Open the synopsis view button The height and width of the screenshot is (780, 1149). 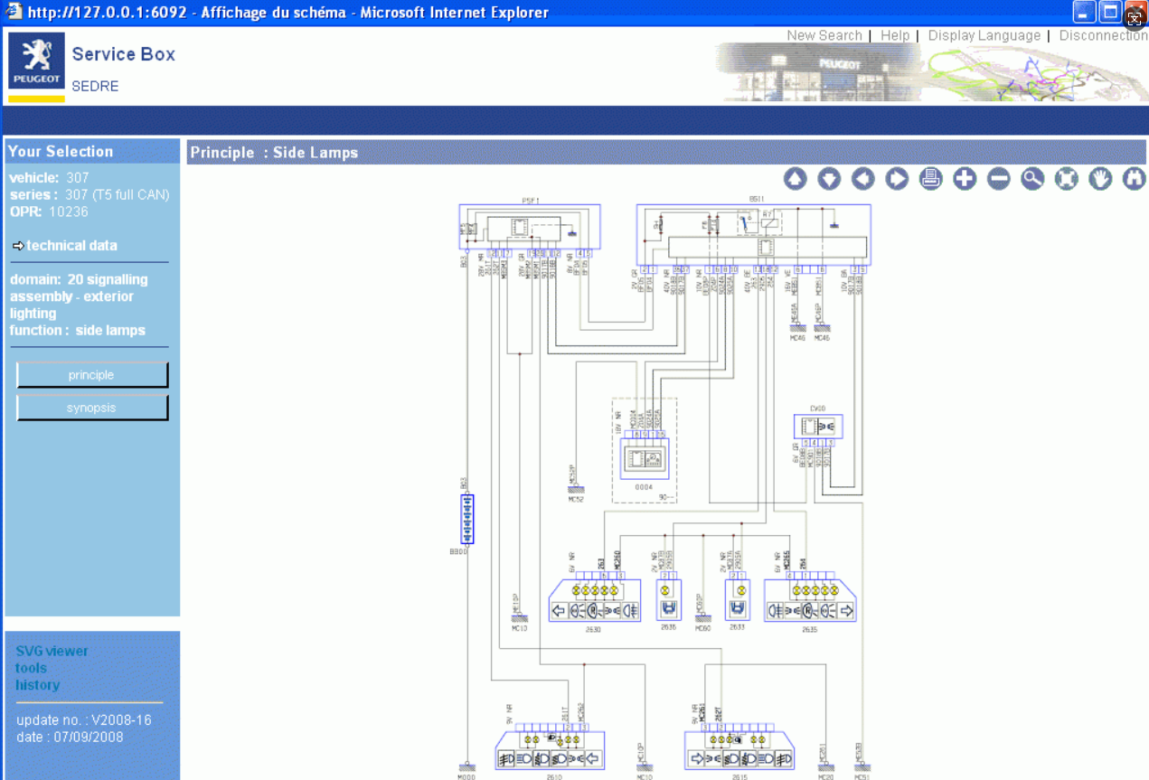92,409
